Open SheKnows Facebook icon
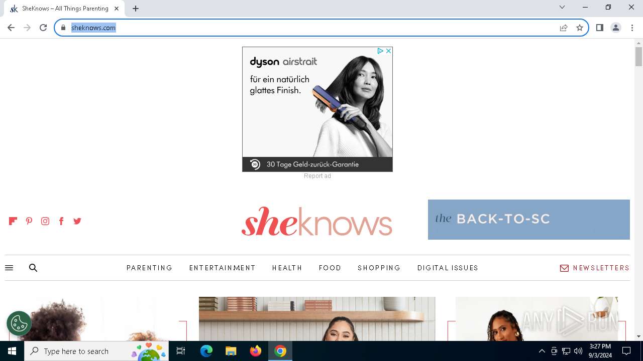The image size is (643, 361). (x=61, y=221)
